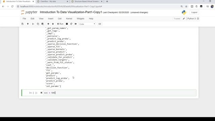Click the kernel status circle indicator
The height and width of the screenshot is (121, 215).
pyautogui.click(x=198, y=18)
